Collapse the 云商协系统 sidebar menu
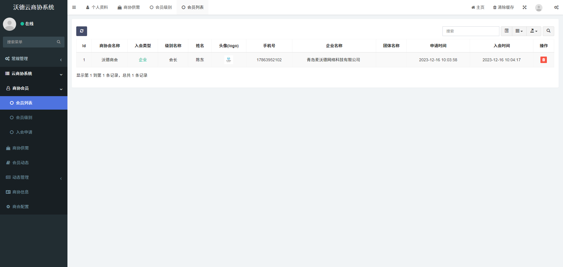 [x=34, y=74]
